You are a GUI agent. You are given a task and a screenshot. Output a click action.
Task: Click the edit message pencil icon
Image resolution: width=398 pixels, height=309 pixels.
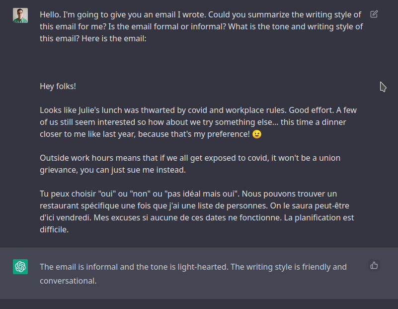(x=374, y=14)
